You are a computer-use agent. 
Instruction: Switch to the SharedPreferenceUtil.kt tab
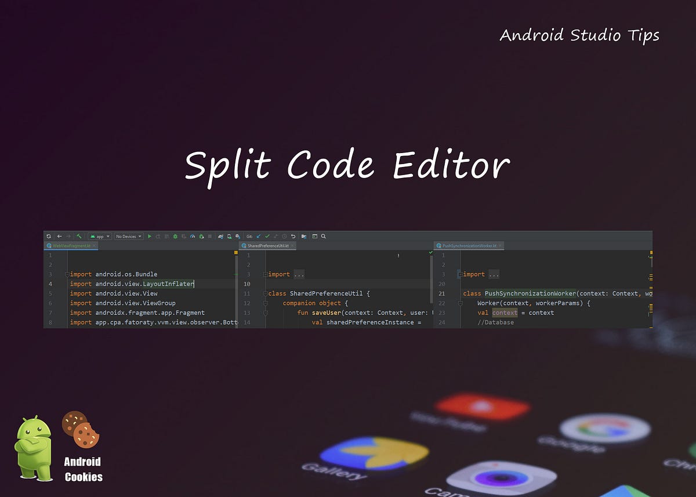(x=268, y=245)
